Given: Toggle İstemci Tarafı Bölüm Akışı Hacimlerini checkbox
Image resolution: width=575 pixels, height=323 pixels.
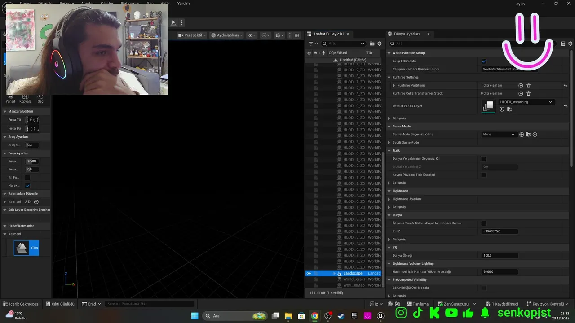Looking at the screenshot, I should [484, 223].
